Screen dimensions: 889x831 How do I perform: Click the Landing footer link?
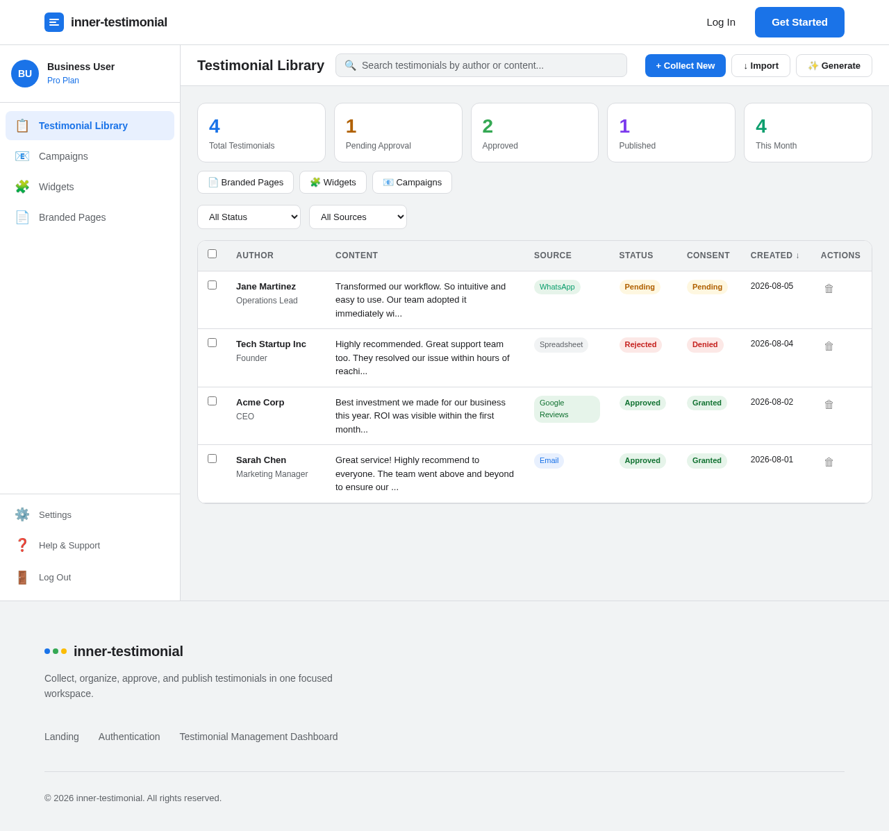62,737
